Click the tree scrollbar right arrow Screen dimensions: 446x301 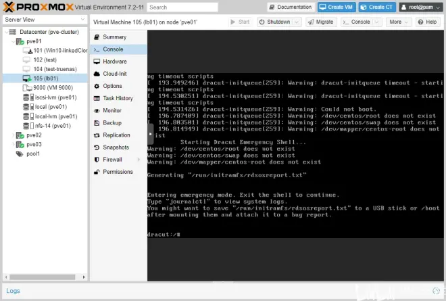[84, 277]
